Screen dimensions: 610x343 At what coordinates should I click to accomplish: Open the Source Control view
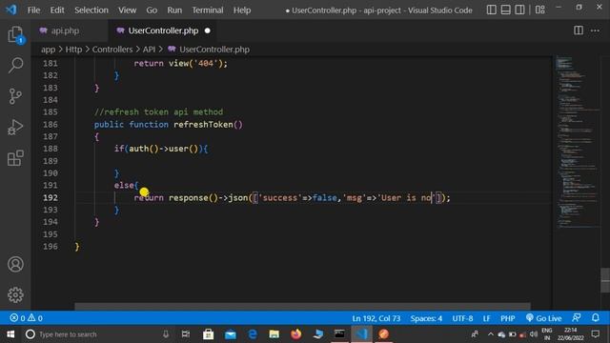pyautogui.click(x=15, y=96)
